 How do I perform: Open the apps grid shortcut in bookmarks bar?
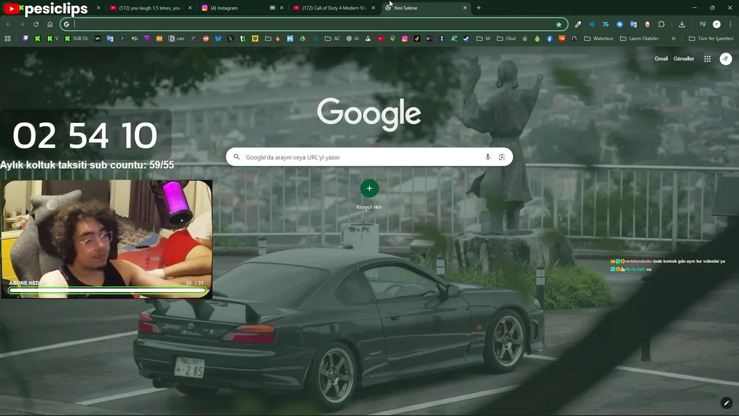tap(8, 39)
